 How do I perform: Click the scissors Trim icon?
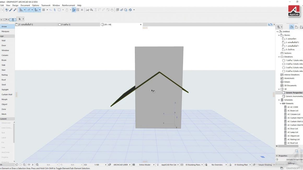pyautogui.click(x=87, y=10)
